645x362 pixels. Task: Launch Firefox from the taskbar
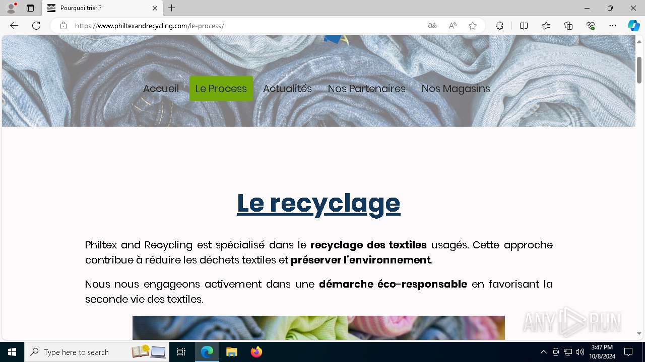pyautogui.click(x=256, y=352)
